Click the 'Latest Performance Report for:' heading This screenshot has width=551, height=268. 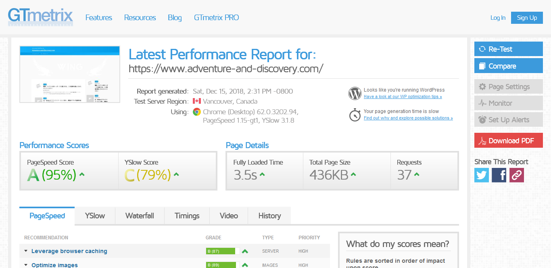tap(222, 54)
